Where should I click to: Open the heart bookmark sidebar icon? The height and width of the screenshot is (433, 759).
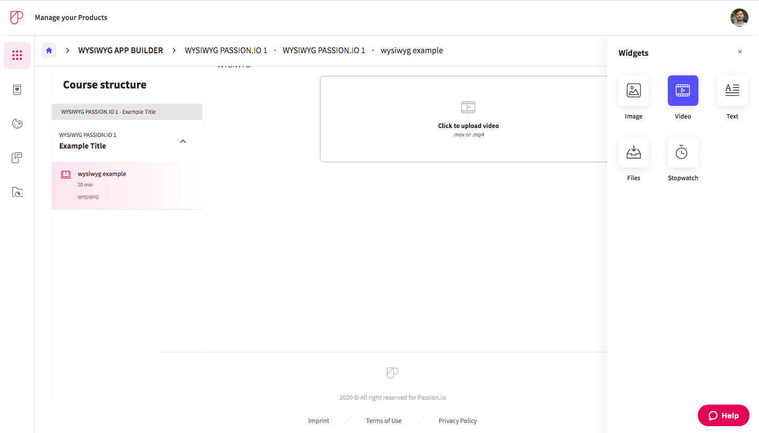pyautogui.click(x=17, y=90)
